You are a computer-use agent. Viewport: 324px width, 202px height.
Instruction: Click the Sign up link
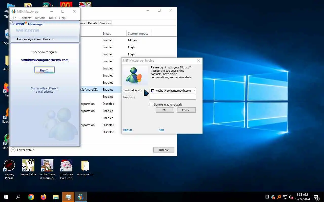[127, 130]
